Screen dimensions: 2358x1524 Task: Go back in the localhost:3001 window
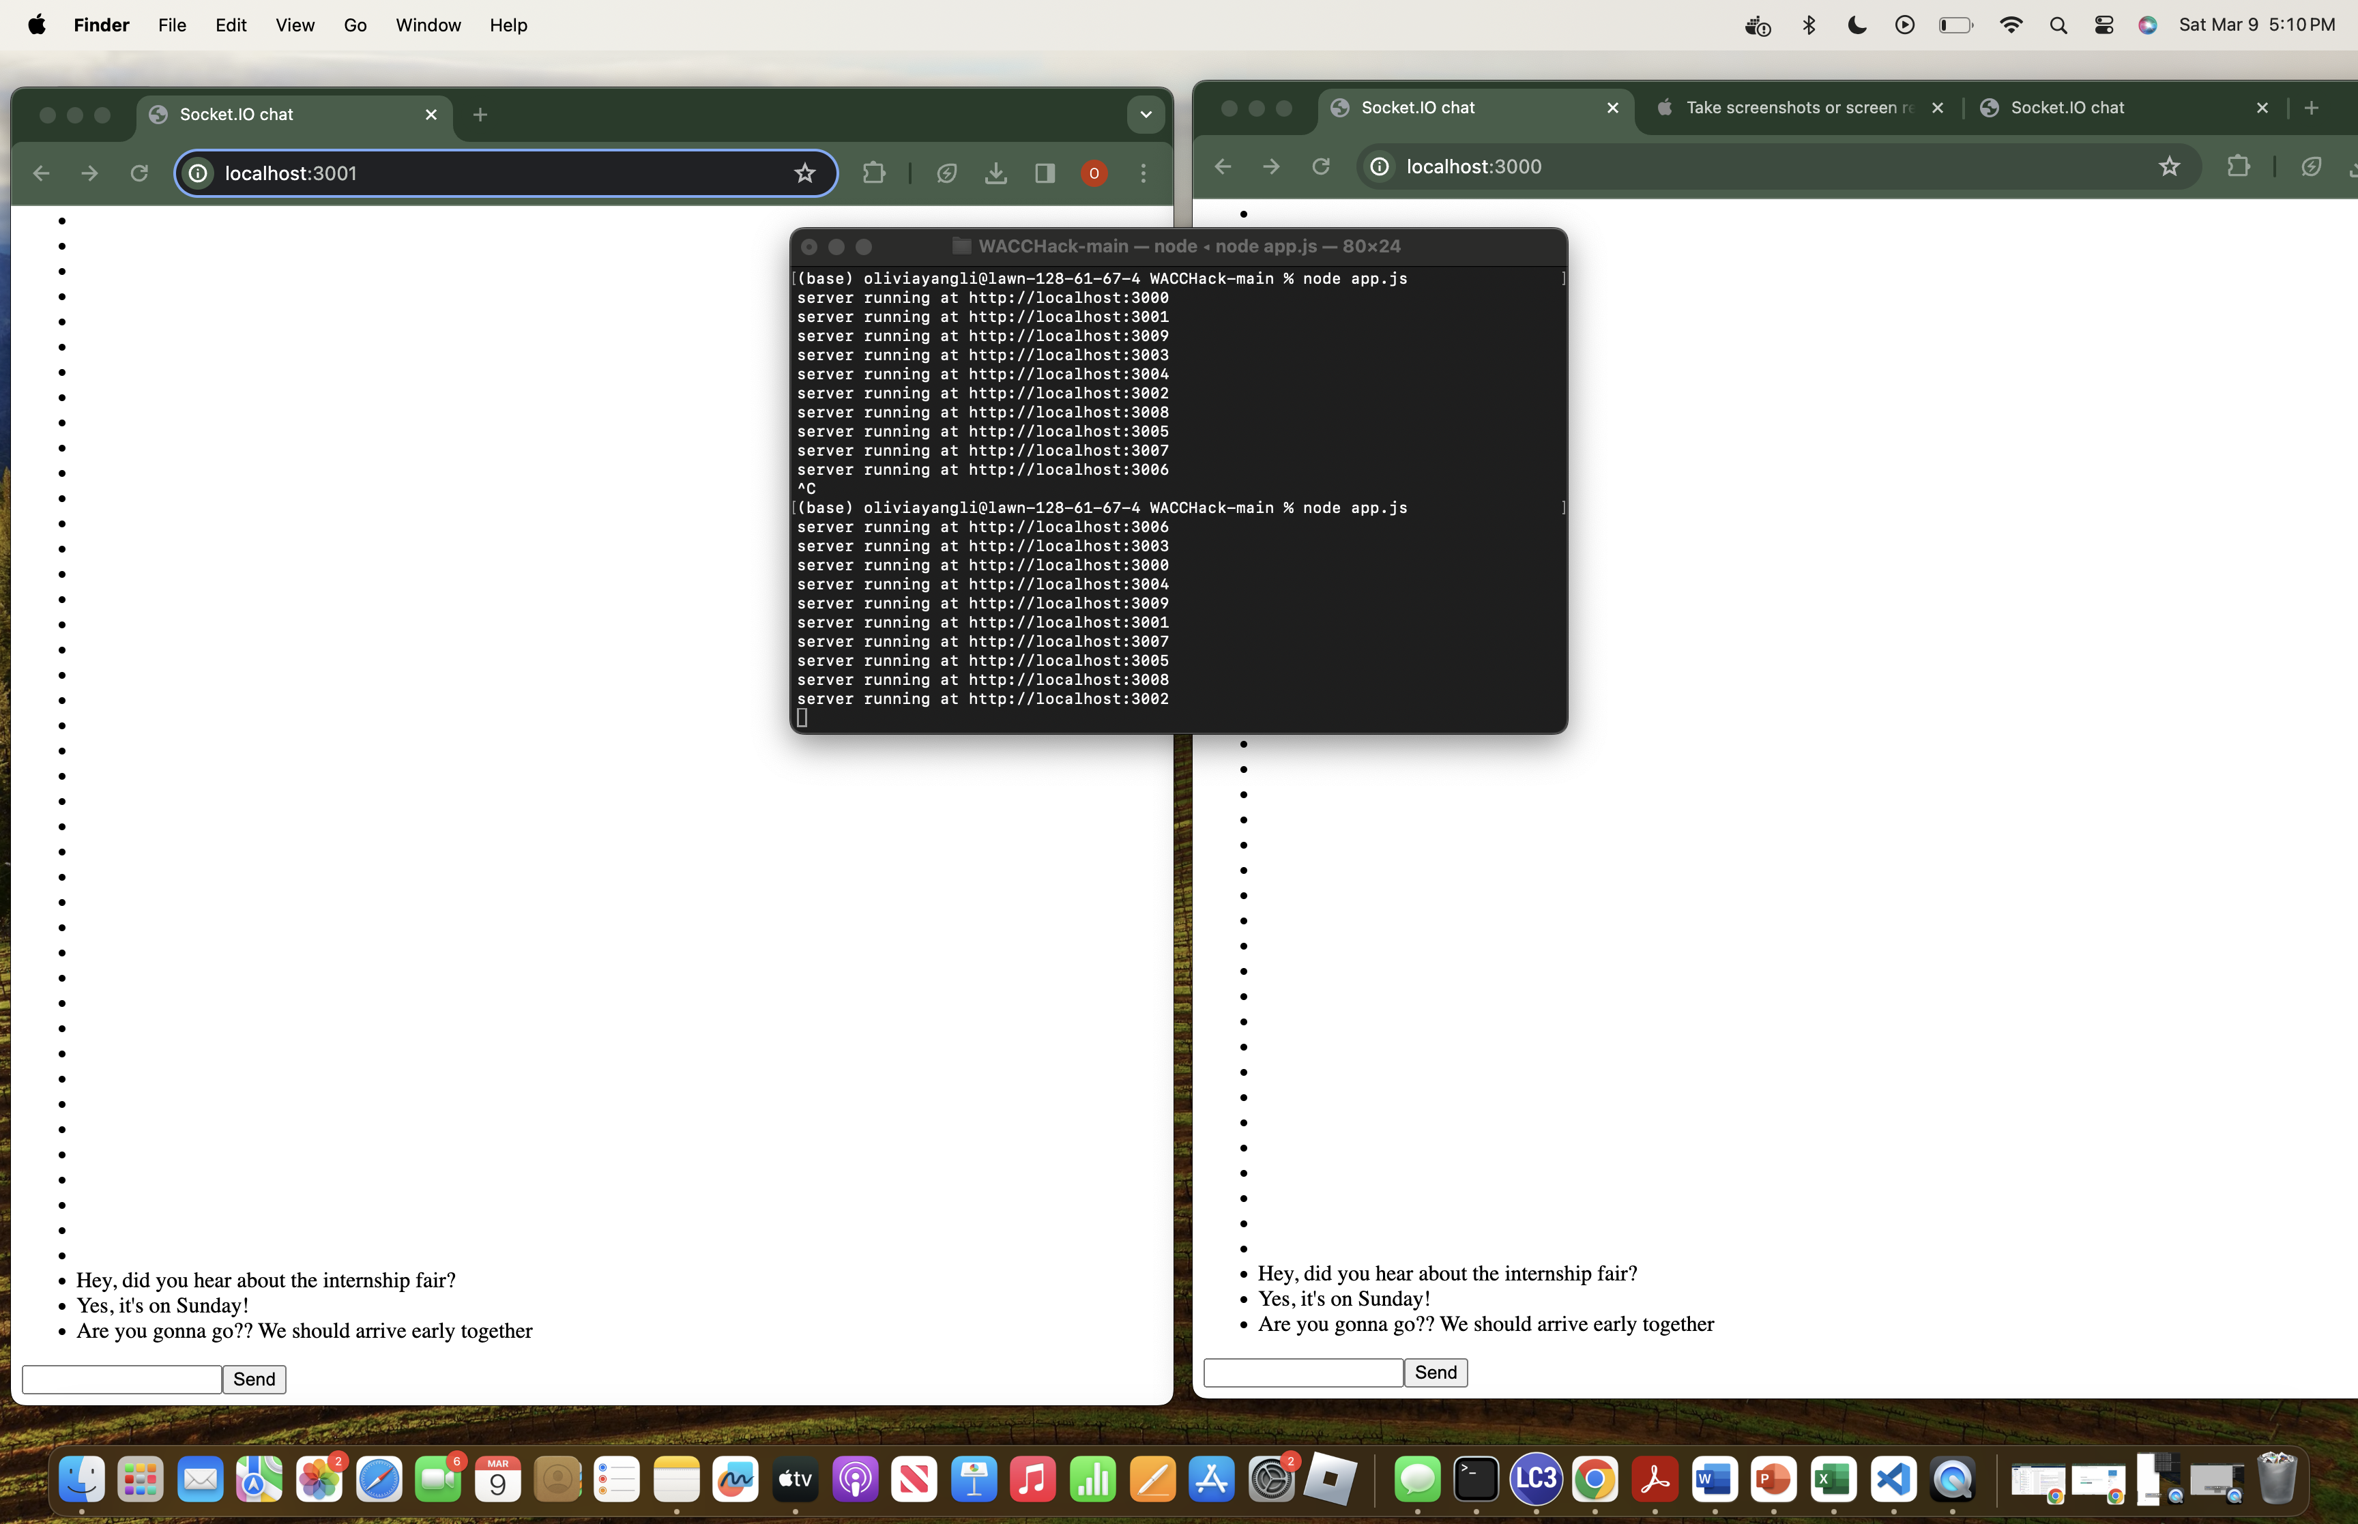point(40,173)
